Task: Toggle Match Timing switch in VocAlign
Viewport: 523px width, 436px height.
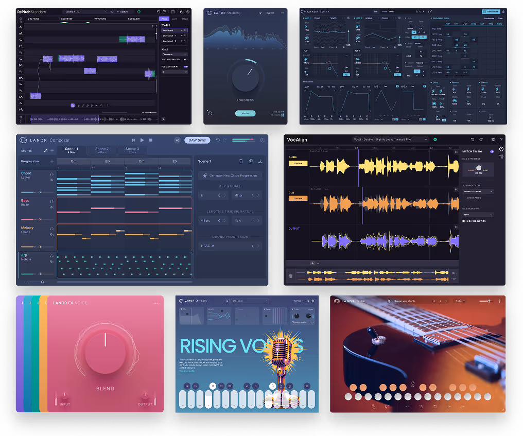Action: 492,151
